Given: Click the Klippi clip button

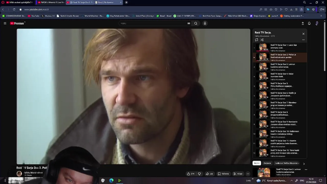Looking at the screenshot, I should click(238, 174).
